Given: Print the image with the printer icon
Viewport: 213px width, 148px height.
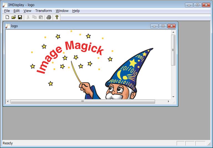Looking at the screenshot, I should click(49, 17).
